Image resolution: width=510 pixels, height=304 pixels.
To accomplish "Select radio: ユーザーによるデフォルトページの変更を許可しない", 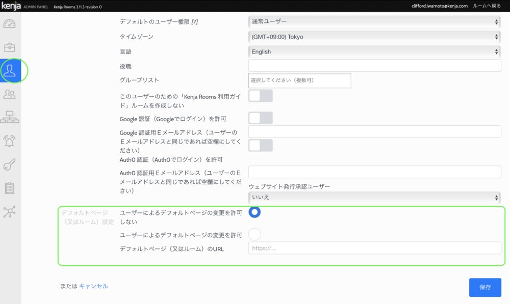I will [254, 212].
